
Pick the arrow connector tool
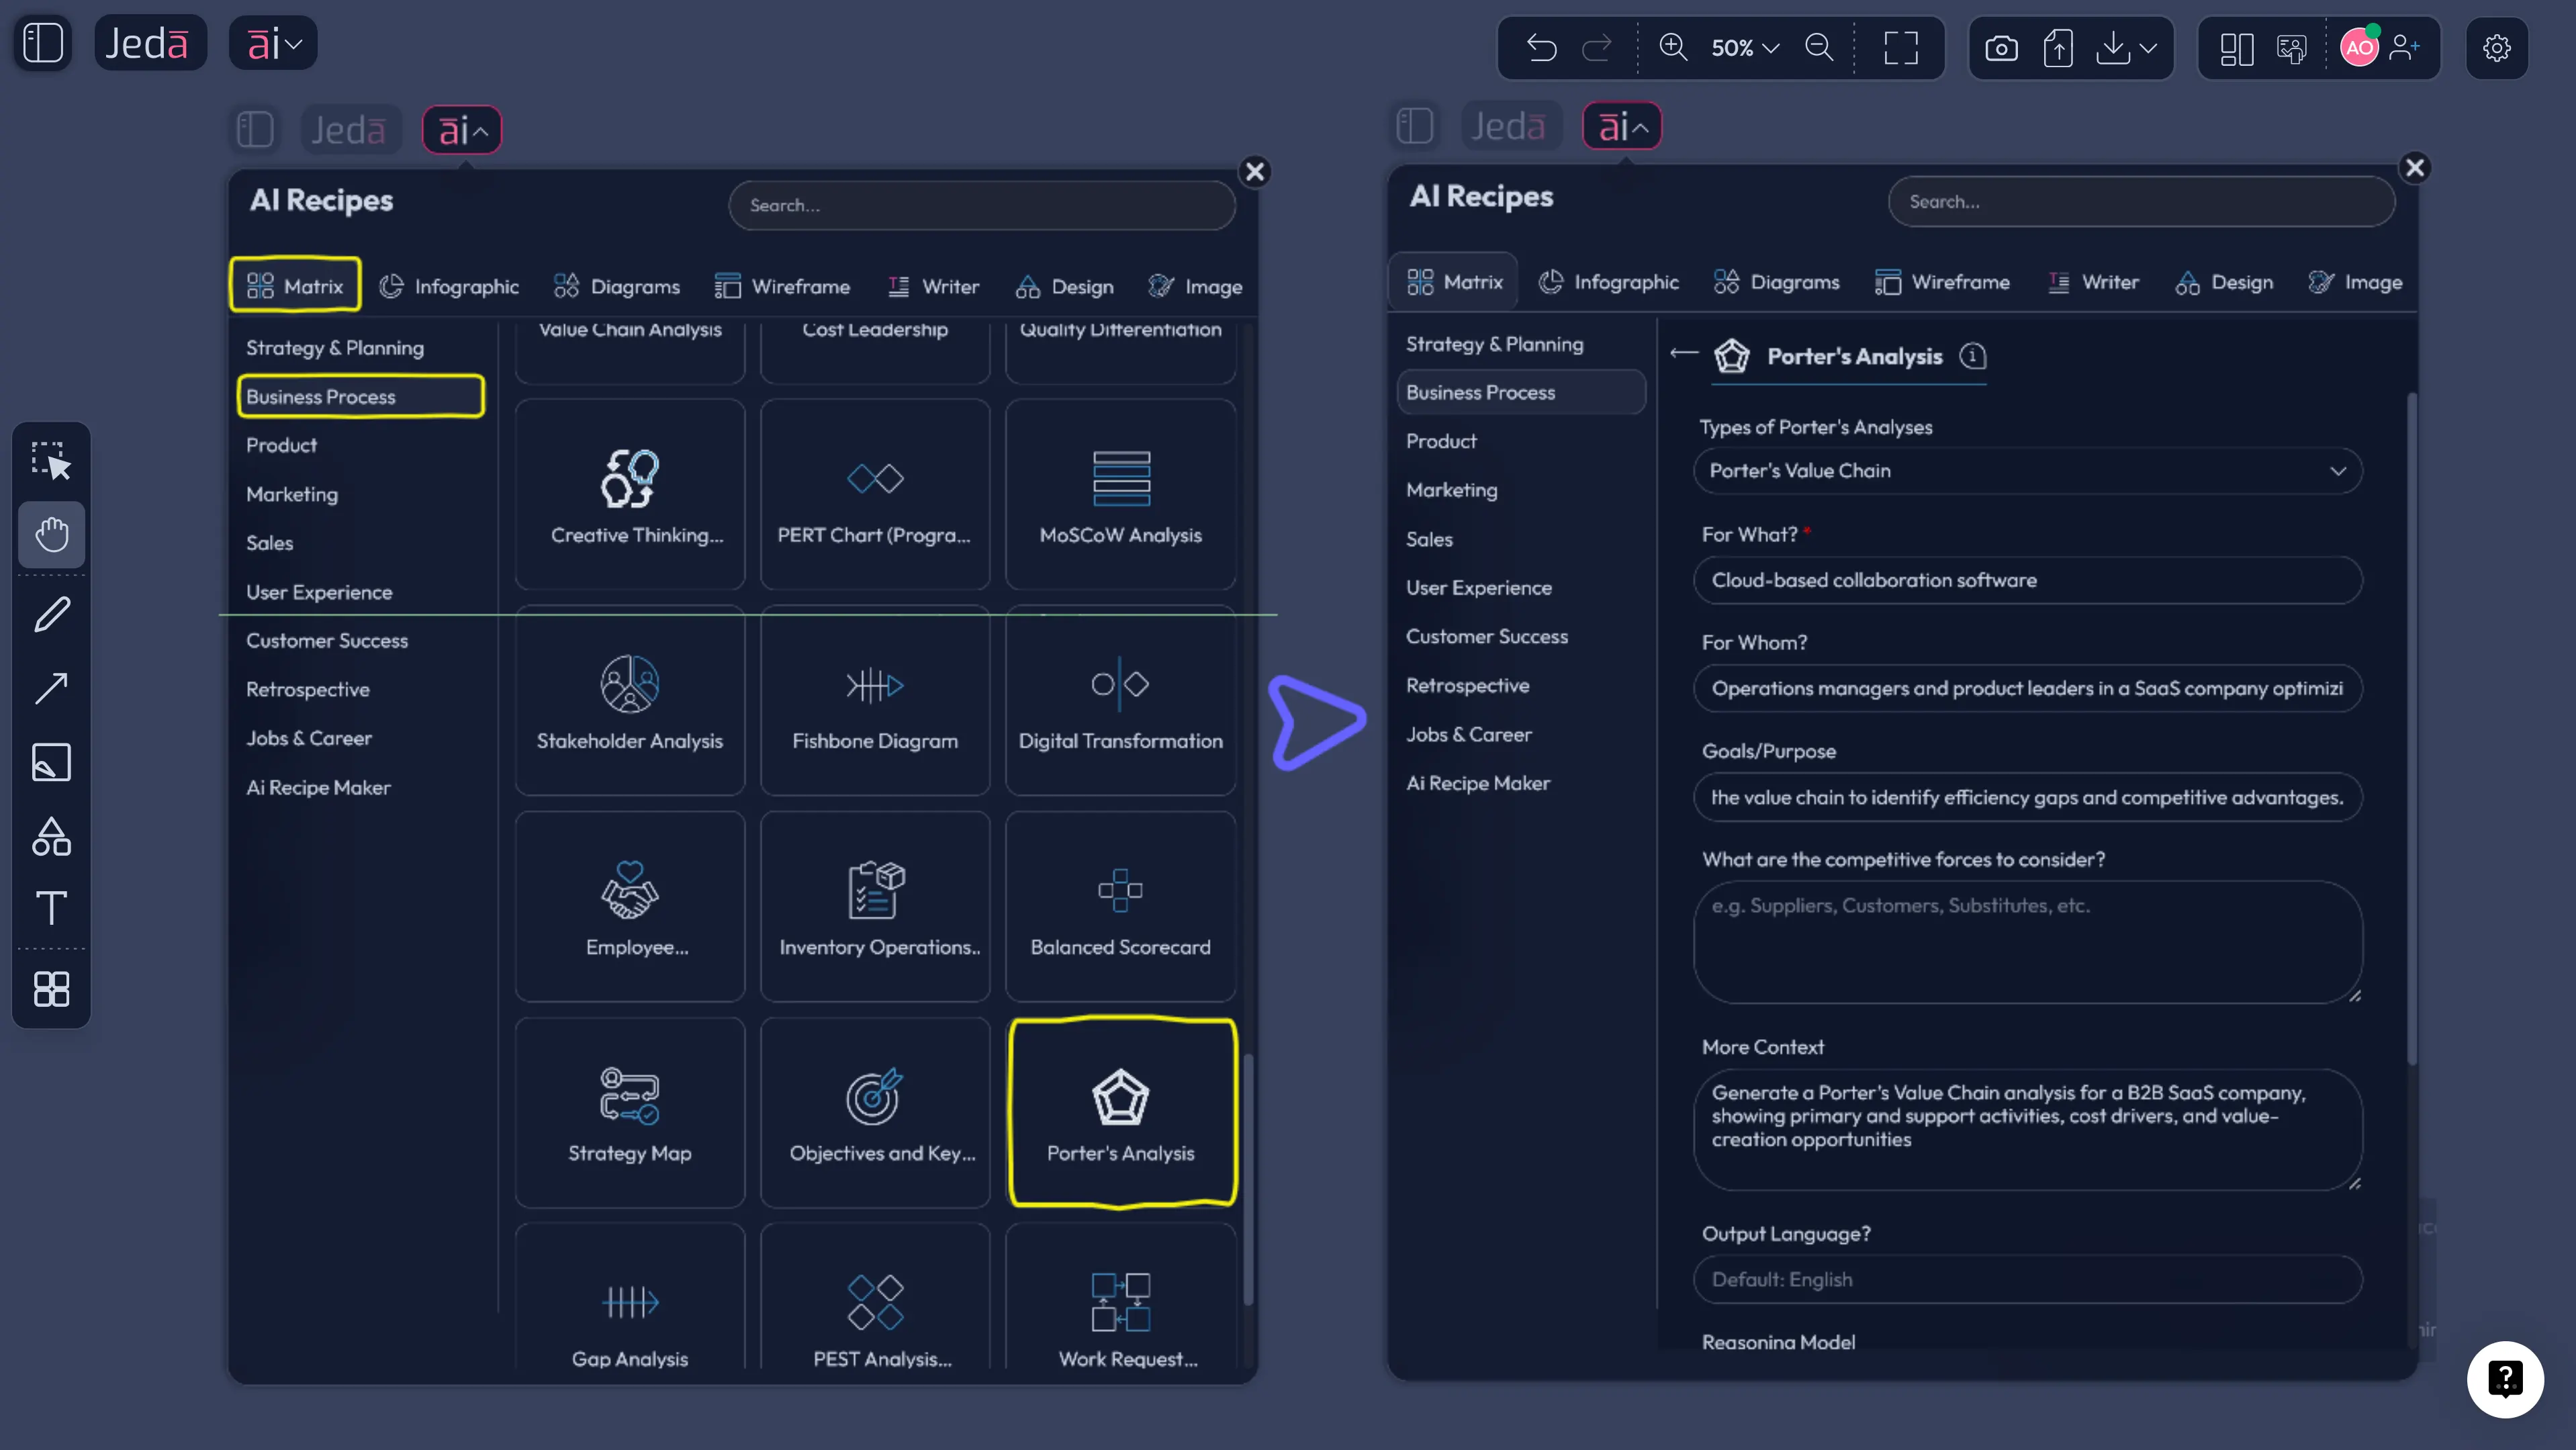pos(52,688)
